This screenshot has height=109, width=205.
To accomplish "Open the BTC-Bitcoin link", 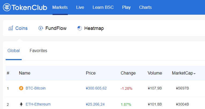I will [x=36, y=88].
